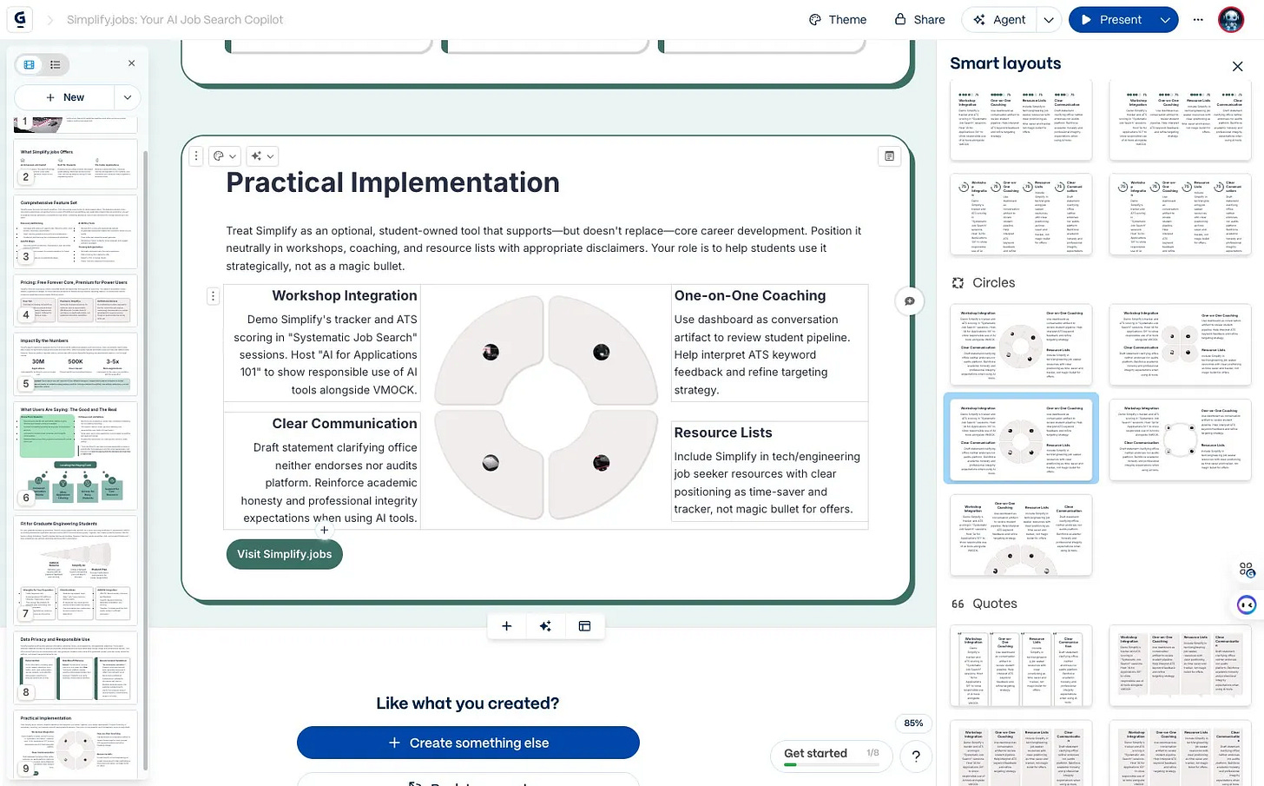The width and height of the screenshot is (1264, 786).
Task: Open slide 9 Practical Implementation thumbnail
Action: [x=76, y=744]
